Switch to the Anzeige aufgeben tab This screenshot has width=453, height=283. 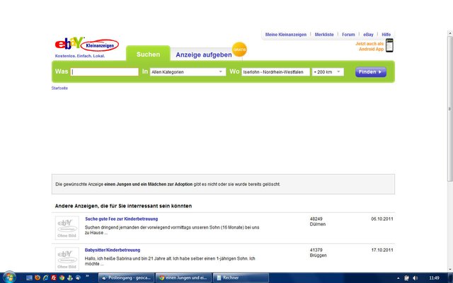[x=204, y=54]
